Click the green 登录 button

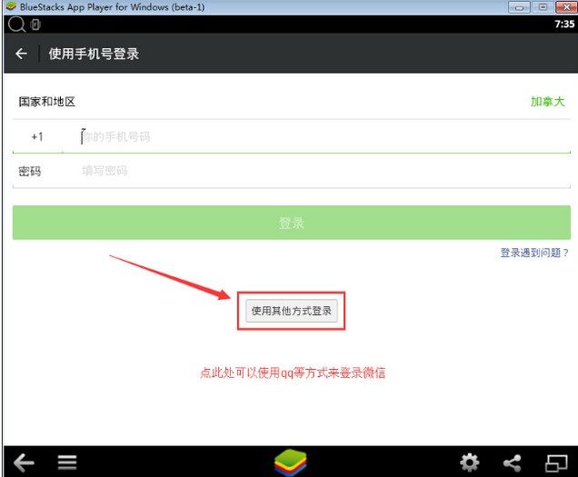coord(292,223)
